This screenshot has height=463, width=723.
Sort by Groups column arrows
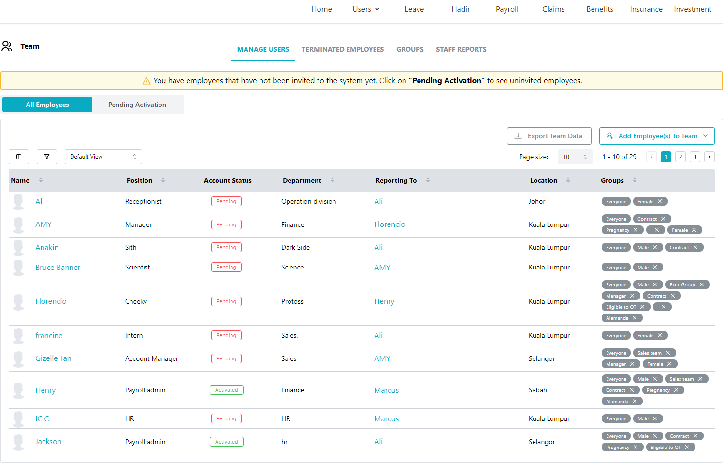(635, 180)
